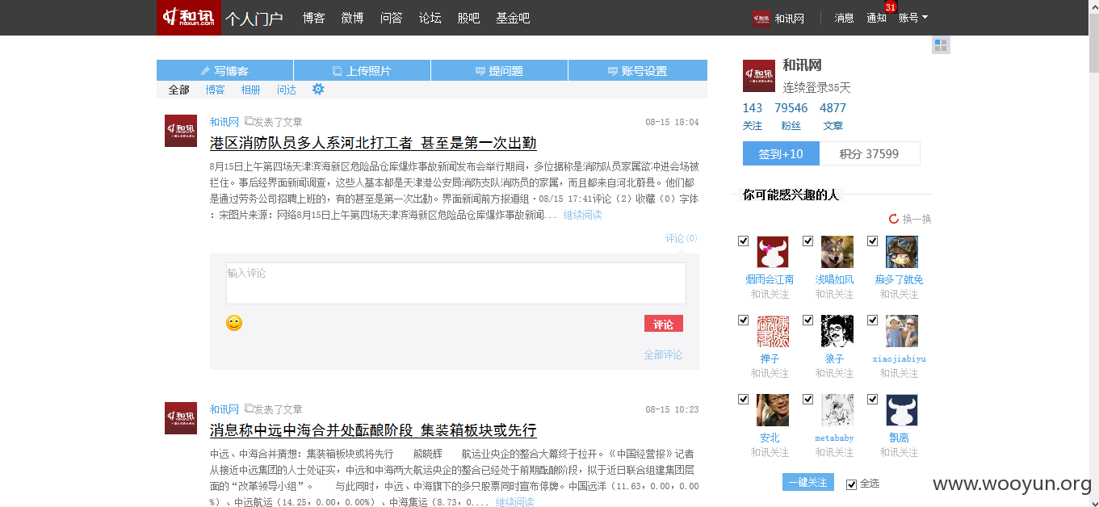Screen dimensions: 1099x507
Task: Click 评论(0) link
Action: pos(682,238)
